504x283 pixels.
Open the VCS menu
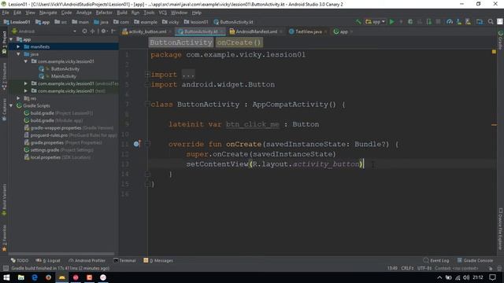pos(163,13)
